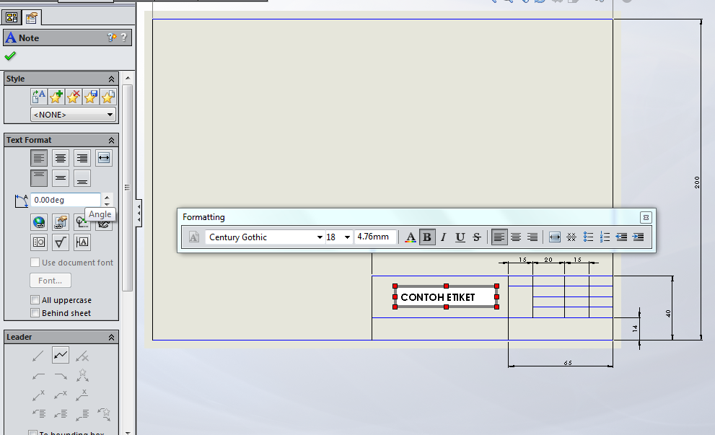Click the Font button in Text Format
The image size is (715, 435).
pyautogui.click(x=50, y=280)
